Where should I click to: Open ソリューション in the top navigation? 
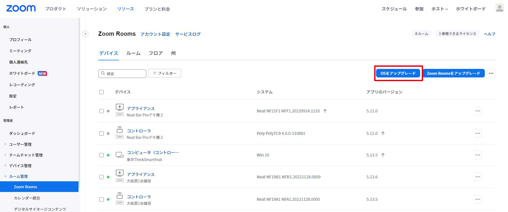click(92, 9)
